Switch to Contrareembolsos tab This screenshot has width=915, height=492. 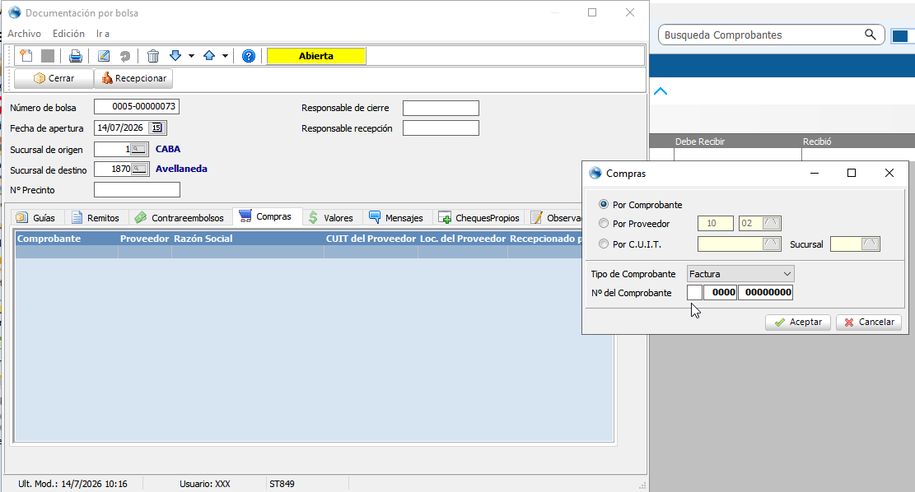tap(180, 217)
